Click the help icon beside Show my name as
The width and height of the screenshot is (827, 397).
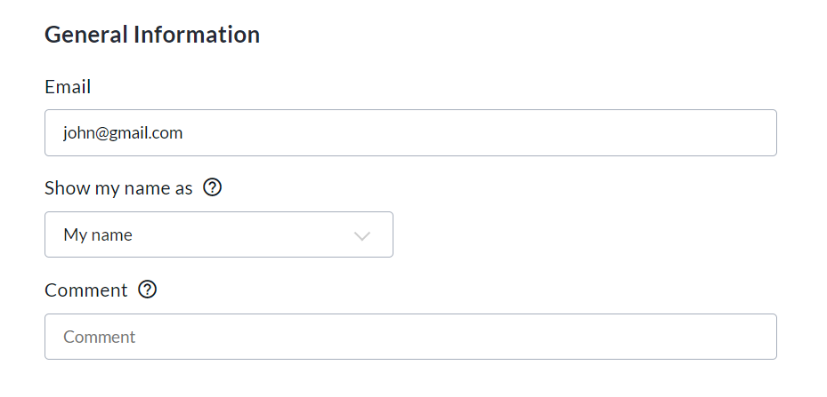(x=212, y=188)
